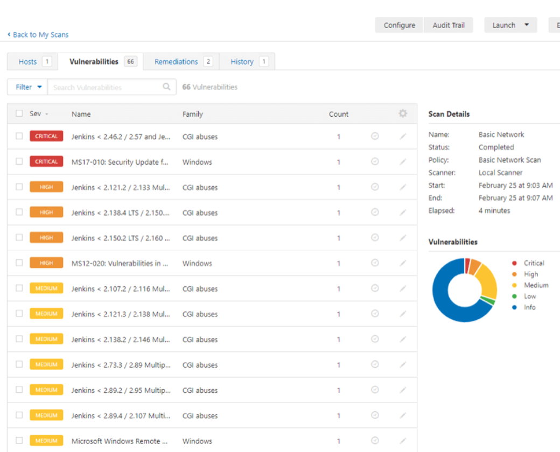Click the CRITICAL severity badge on MS17-010
The width and height of the screenshot is (560, 452).
coord(46,161)
